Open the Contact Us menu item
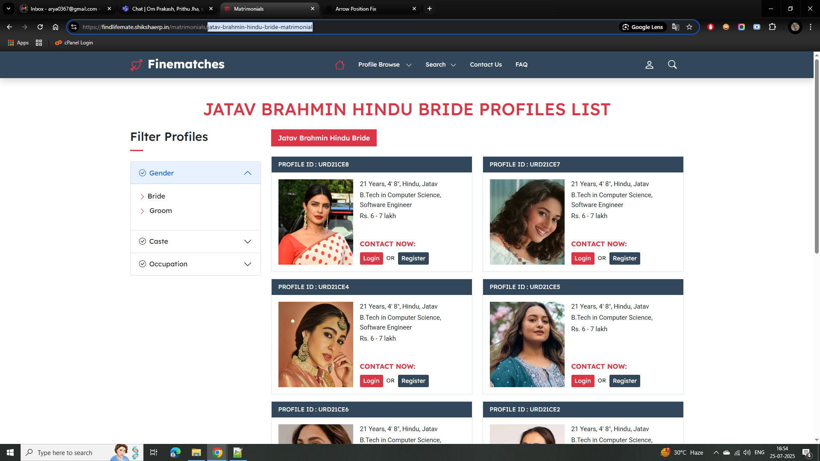Viewport: 820px width, 461px height. 486,65
